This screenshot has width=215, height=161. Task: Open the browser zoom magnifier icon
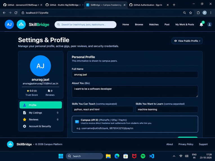(185, 13)
